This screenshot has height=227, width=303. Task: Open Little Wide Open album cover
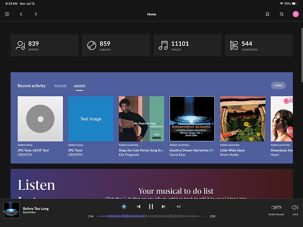(x=242, y=119)
